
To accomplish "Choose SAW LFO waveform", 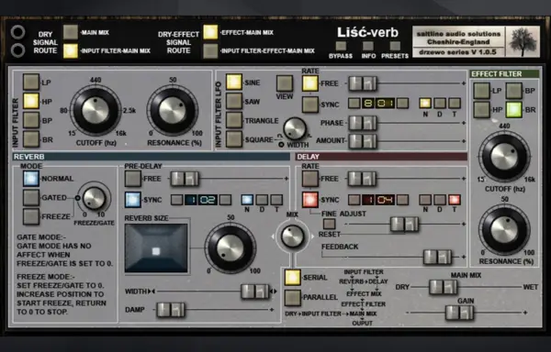I will click(234, 101).
